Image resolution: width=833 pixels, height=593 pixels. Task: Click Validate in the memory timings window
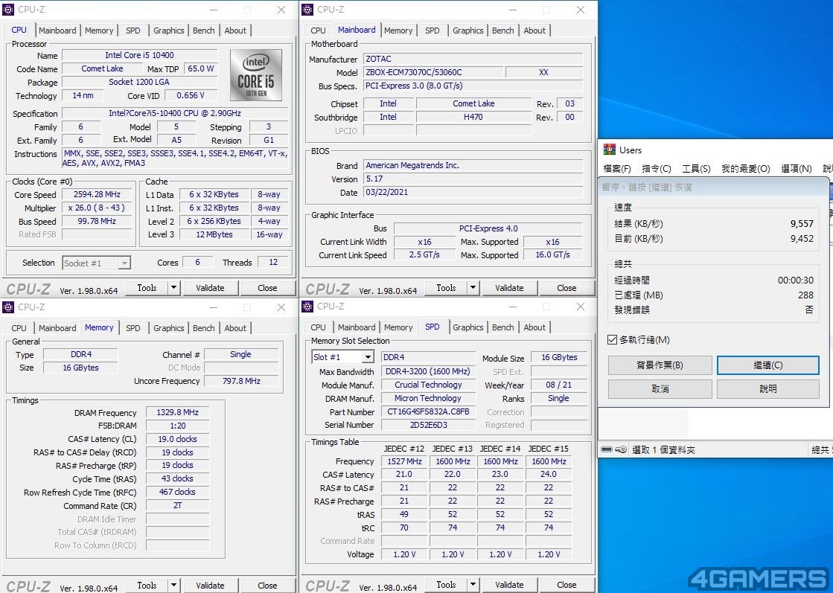[210, 586]
